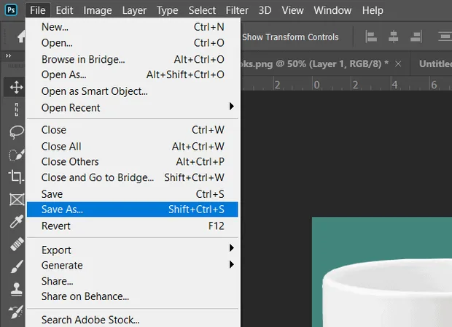Select the Move tool
Viewport: 452px width, 327px height.
(17, 87)
